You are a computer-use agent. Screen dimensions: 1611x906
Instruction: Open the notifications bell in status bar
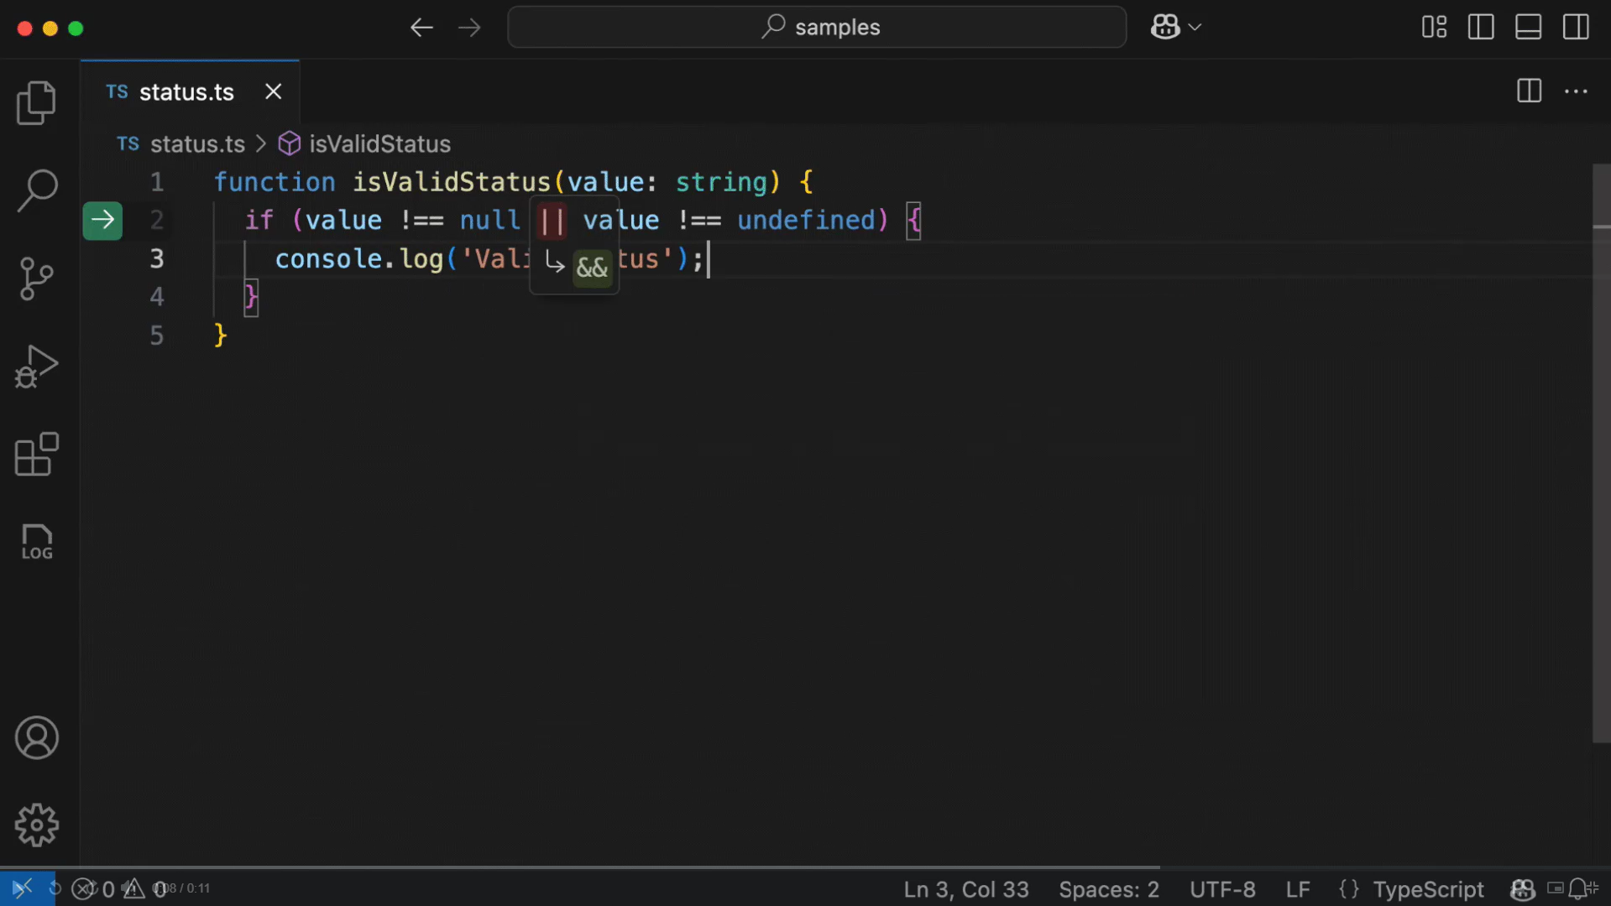(1578, 889)
